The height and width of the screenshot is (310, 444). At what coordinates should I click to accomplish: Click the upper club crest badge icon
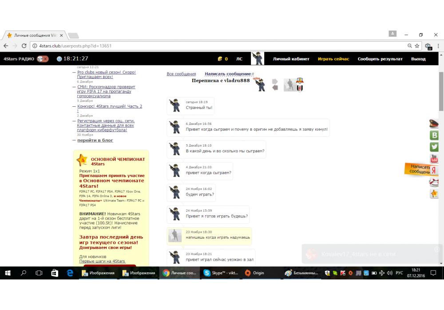[300, 81]
